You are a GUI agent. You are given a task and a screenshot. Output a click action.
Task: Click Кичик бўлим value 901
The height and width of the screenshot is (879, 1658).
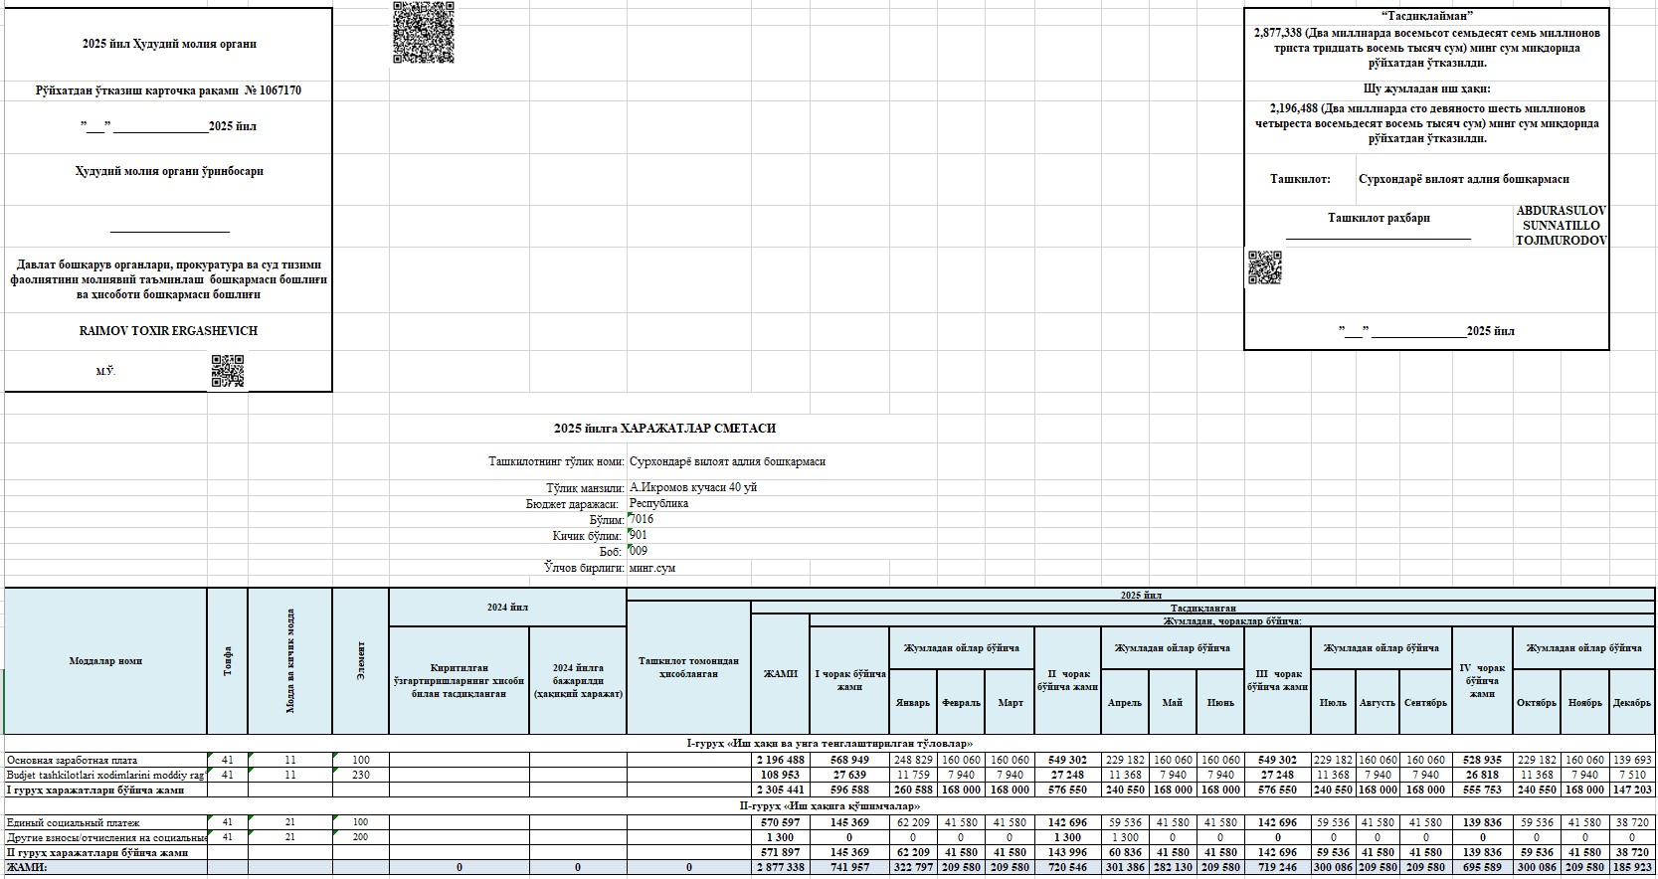click(x=639, y=535)
